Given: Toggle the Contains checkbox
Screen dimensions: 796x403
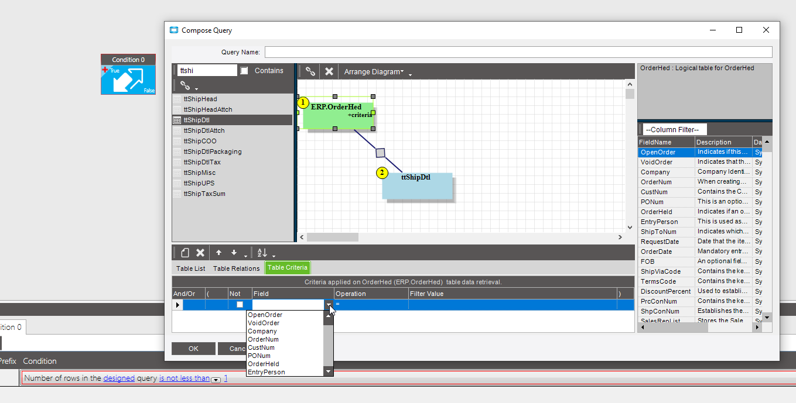Looking at the screenshot, I should 244,71.
